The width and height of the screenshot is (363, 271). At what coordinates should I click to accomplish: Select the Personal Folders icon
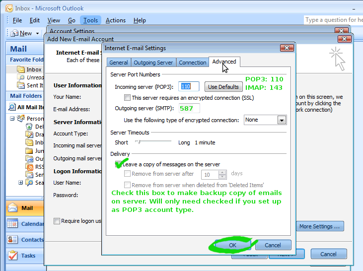tap(21, 118)
